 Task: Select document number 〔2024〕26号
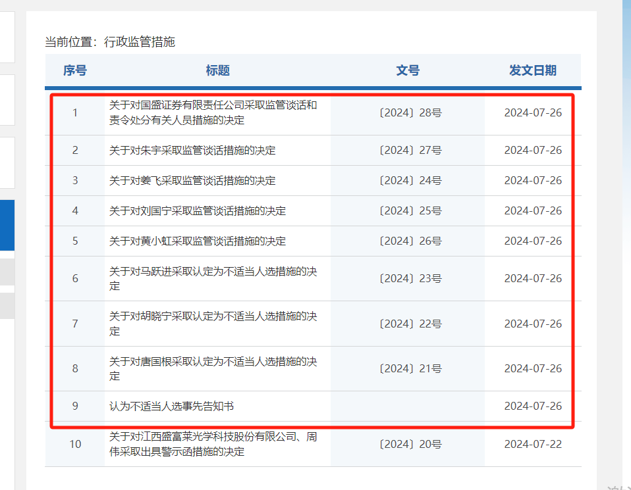(x=410, y=241)
